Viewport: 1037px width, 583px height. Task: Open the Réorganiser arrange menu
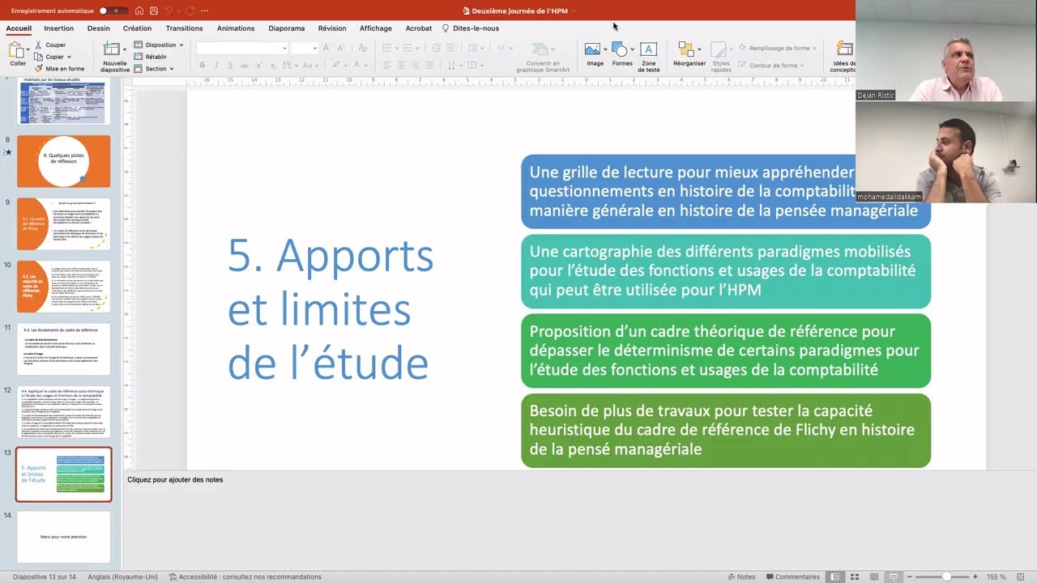[x=689, y=55]
